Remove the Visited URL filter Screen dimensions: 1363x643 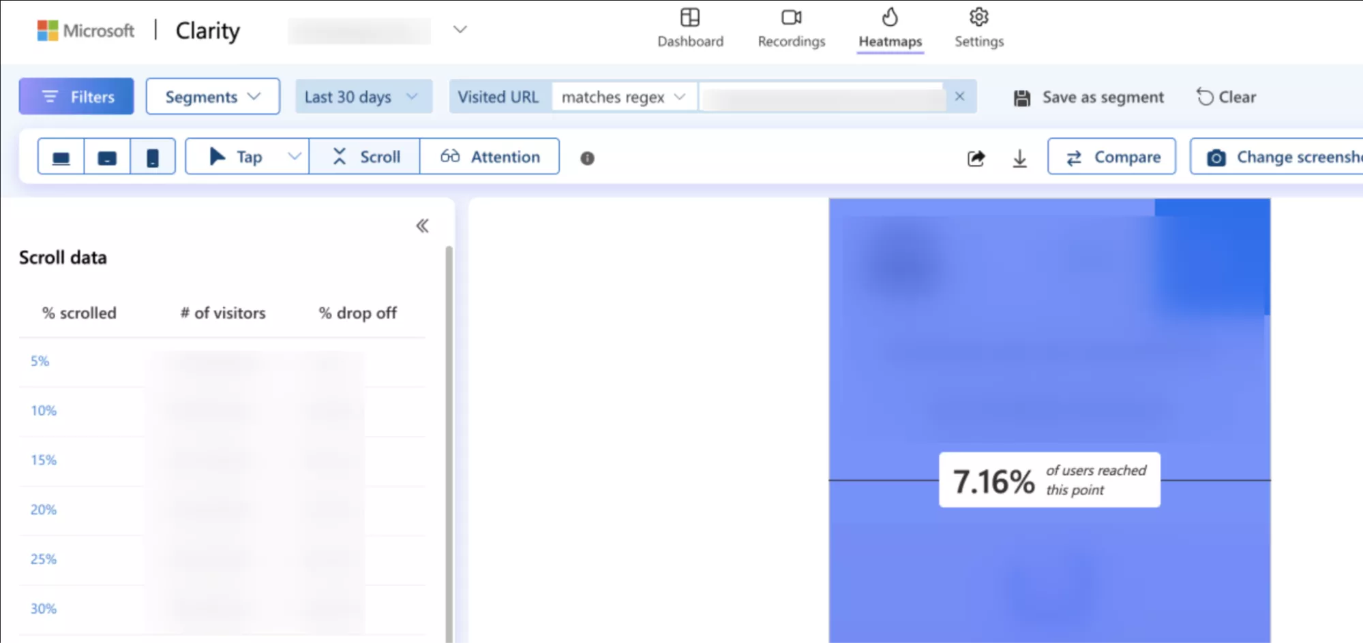959,97
